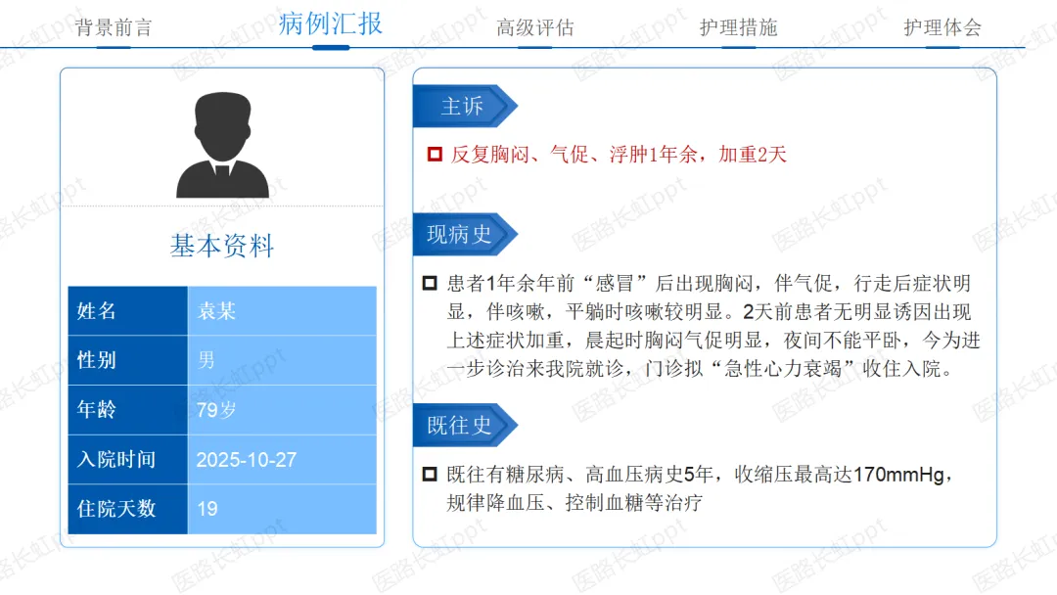This screenshot has width=1057, height=595.
Task: Go to the 护理措施 tab
Action: pyautogui.click(x=738, y=27)
